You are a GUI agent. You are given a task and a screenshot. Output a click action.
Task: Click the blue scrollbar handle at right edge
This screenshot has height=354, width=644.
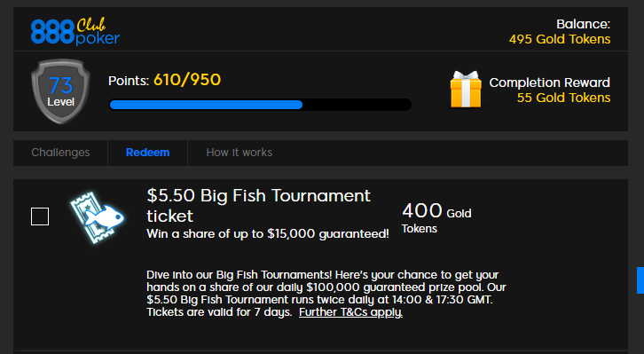click(x=640, y=280)
